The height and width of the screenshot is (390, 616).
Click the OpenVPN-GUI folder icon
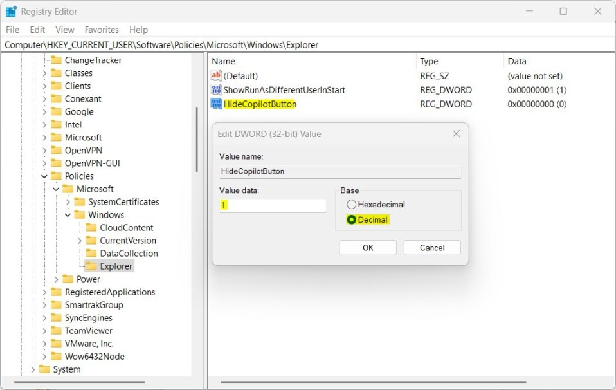[x=56, y=163]
